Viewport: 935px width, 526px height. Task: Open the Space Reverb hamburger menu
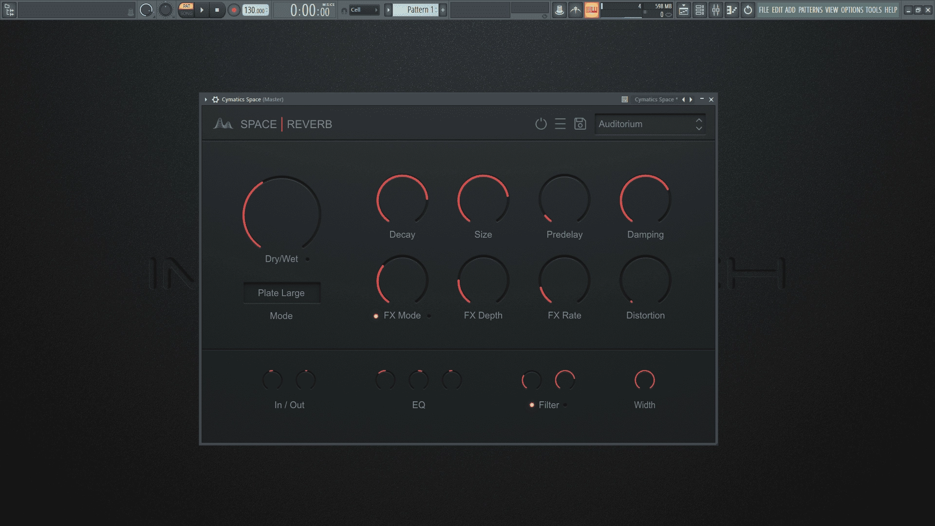(561, 124)
